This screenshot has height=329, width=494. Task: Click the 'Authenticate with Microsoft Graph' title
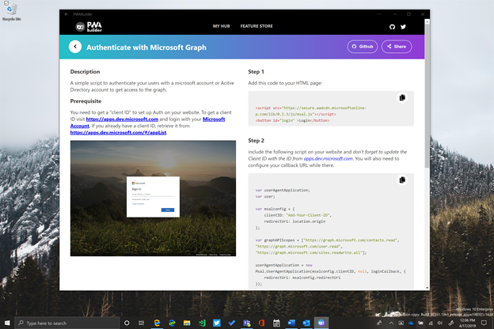146,47
